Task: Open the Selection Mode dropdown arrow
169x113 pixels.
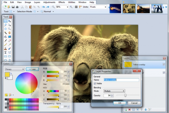Action: (38, 12)
